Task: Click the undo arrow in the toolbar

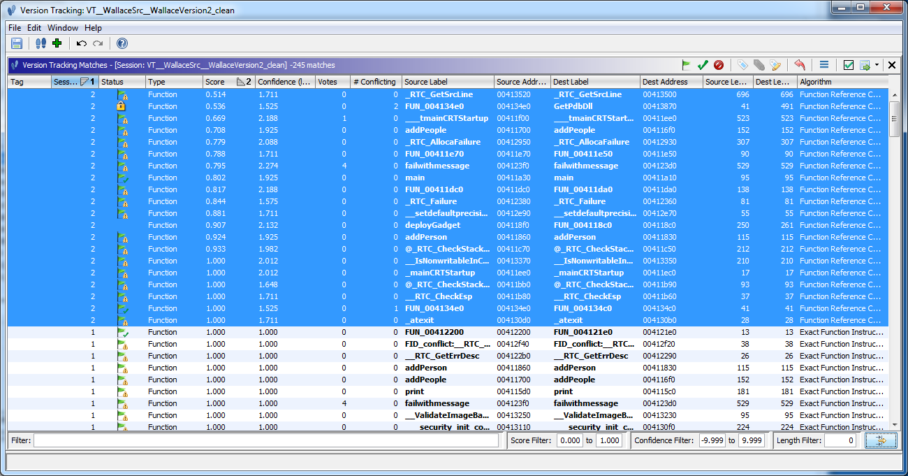Action: [x=82, y=43]
